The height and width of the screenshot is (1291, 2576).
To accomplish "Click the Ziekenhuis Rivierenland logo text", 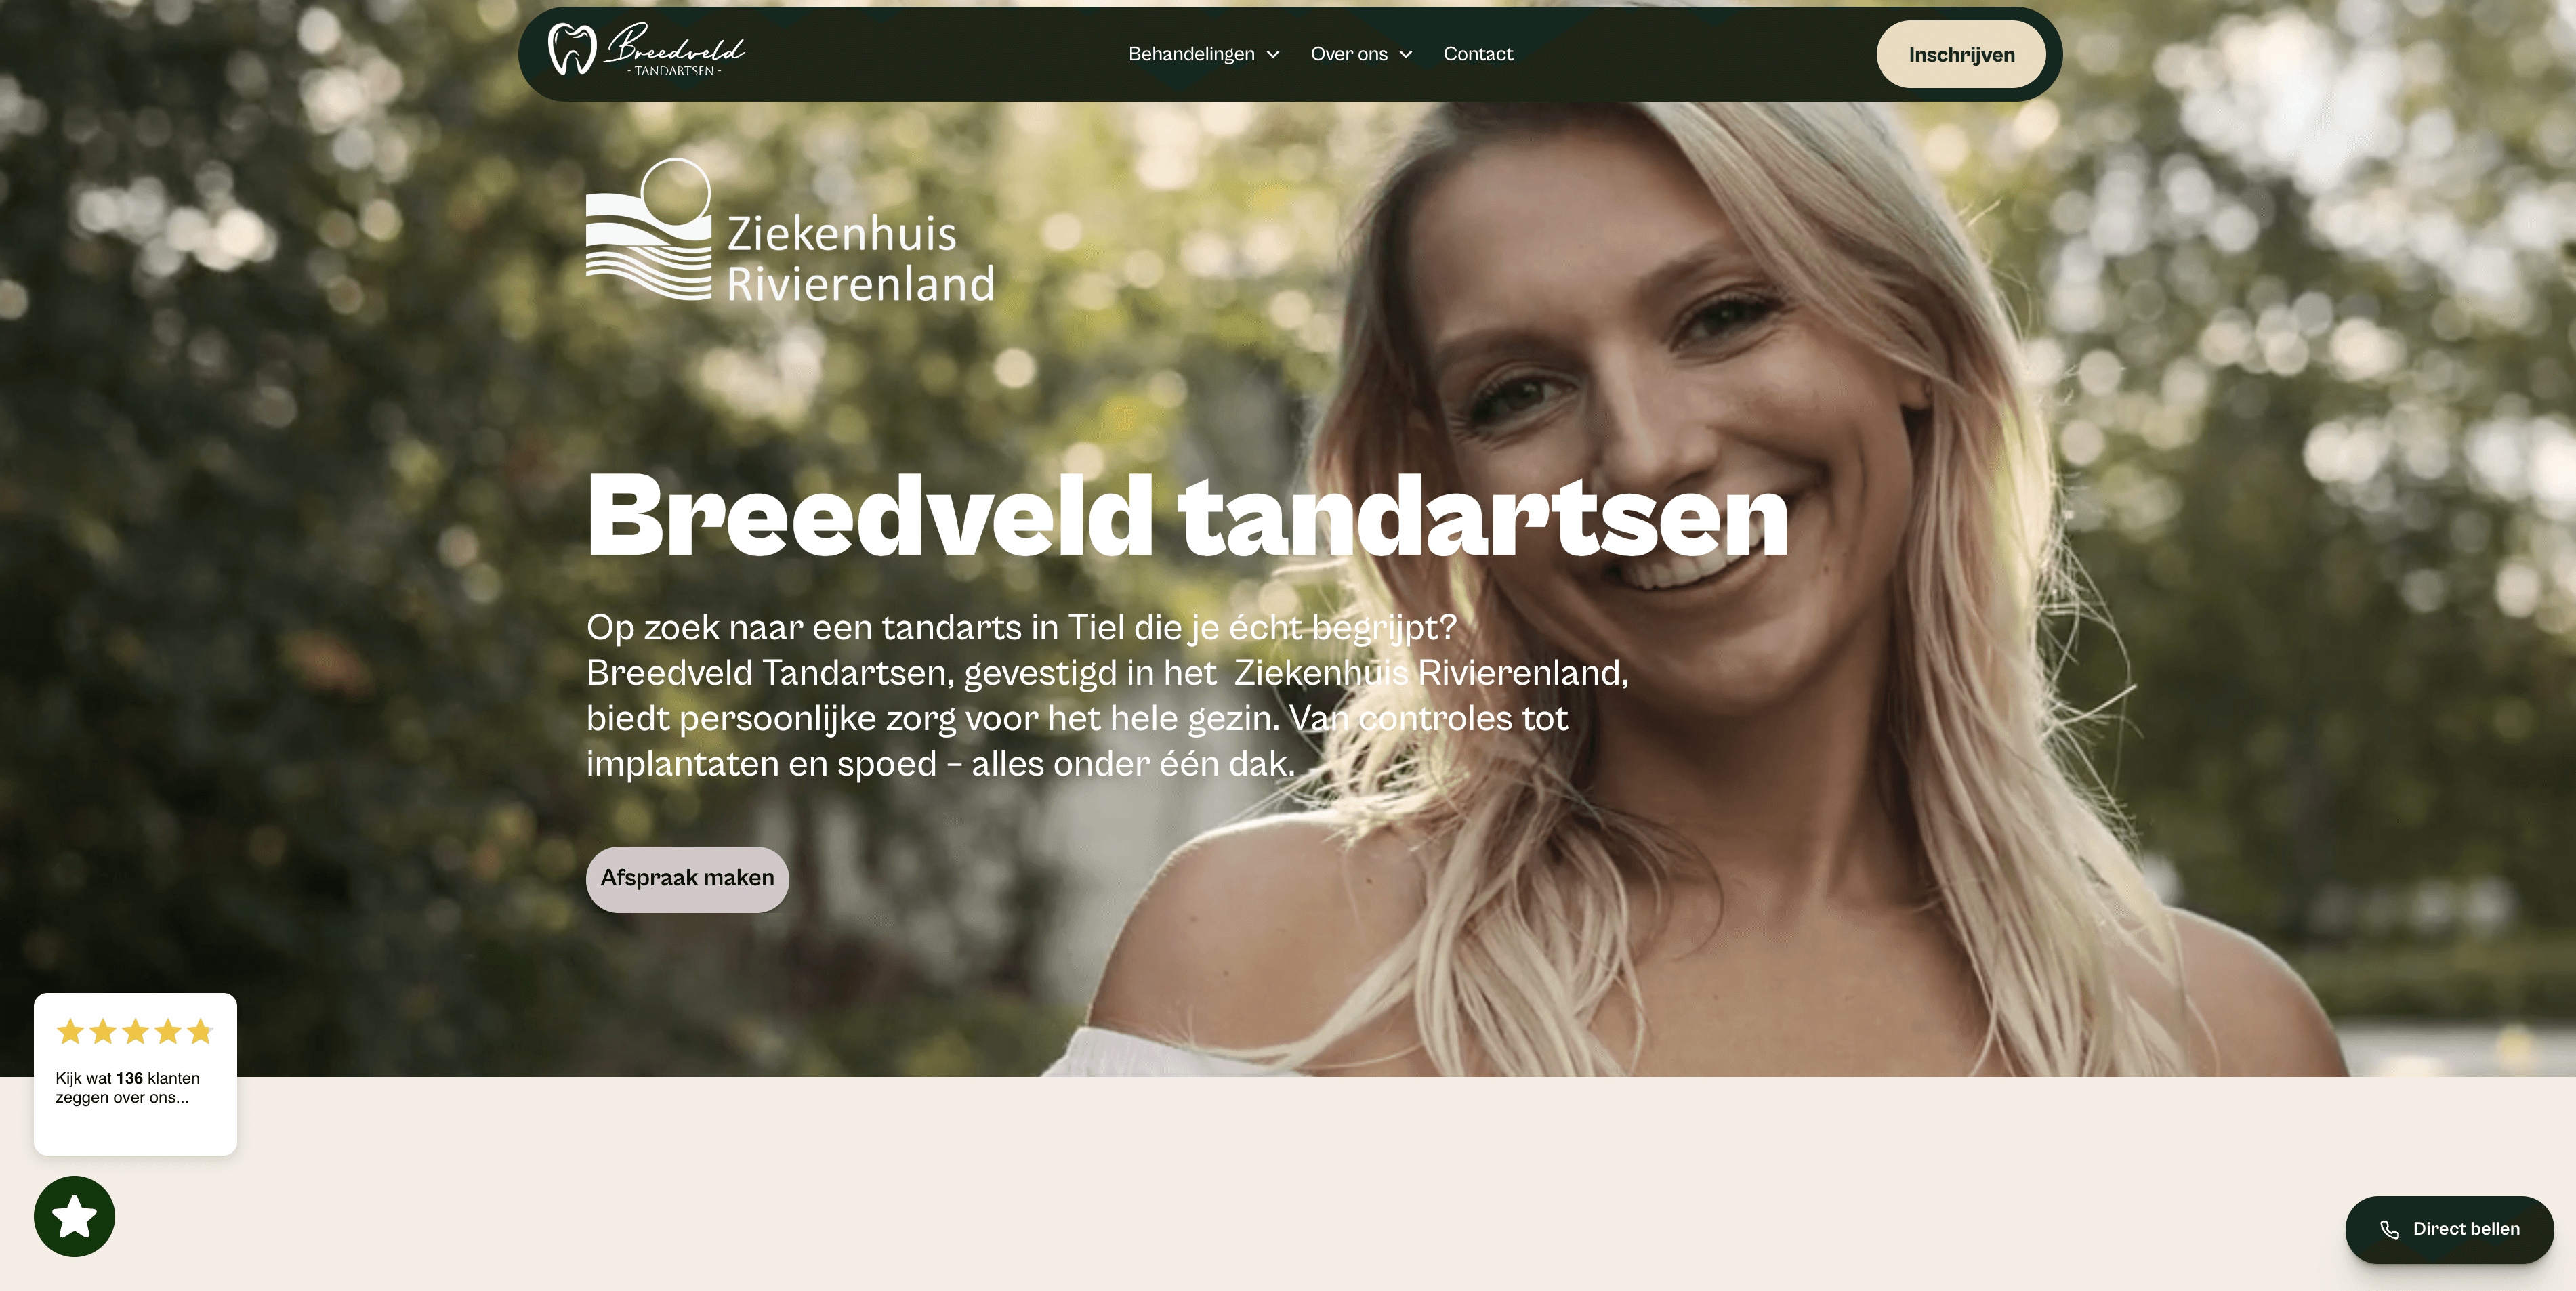I will point(860,258).
